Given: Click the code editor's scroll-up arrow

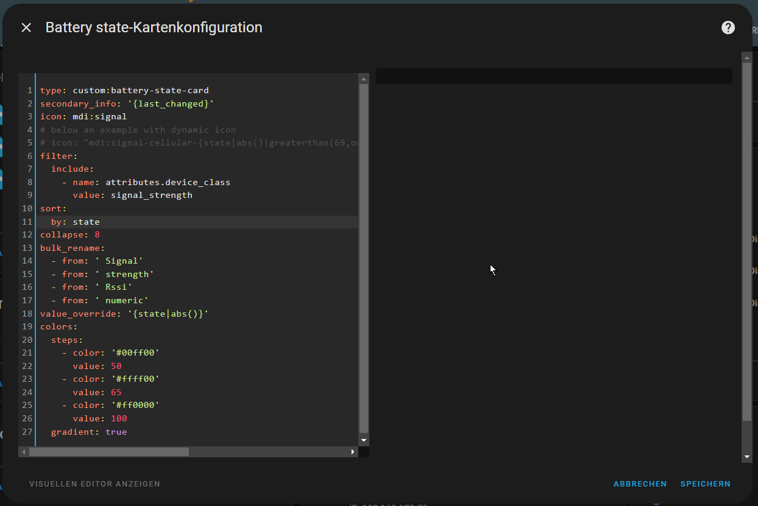Looking at the screenshot, I should click(364, 79).
